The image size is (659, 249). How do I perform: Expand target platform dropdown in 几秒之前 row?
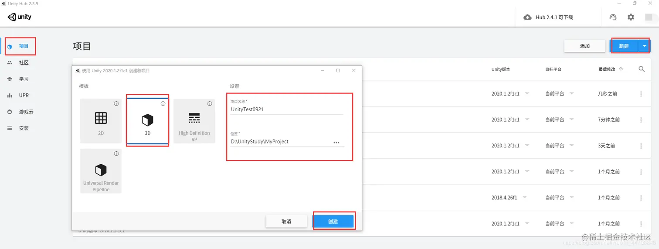(x=572, y=93)
